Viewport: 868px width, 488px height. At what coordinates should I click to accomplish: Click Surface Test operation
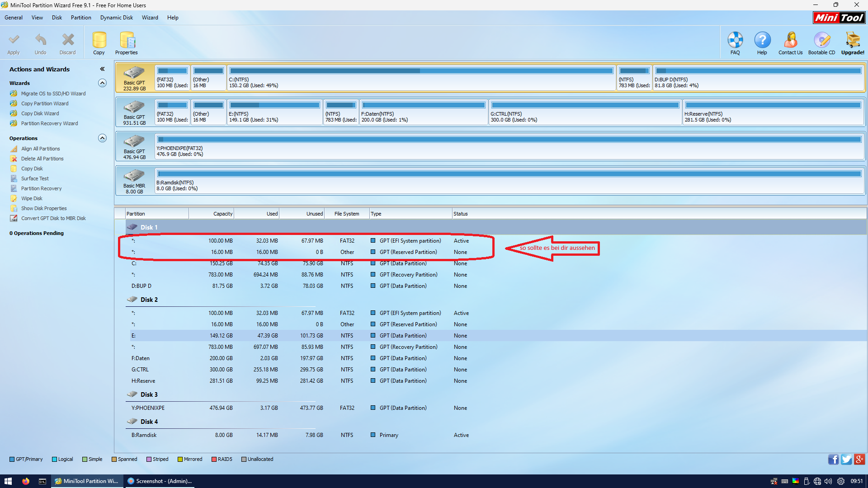[35, 178]
